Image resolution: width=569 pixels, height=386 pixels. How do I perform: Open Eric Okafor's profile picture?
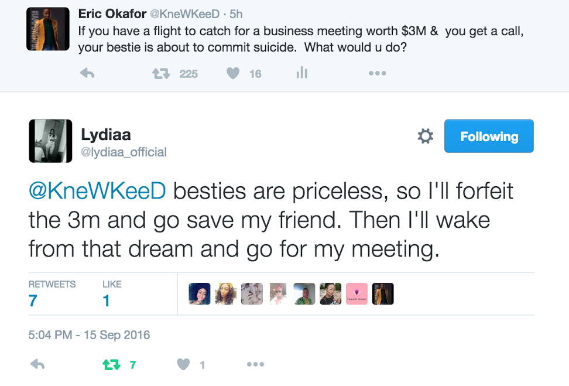[x=48, y=29]
